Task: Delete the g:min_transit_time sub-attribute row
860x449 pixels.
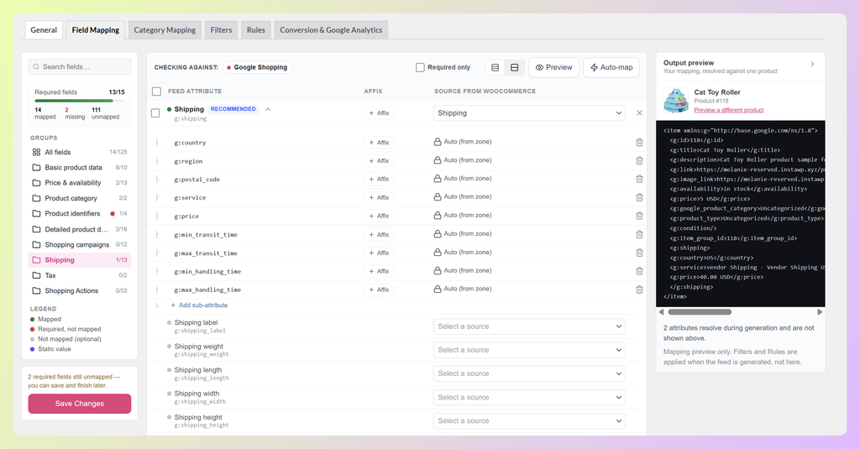Action: point(639,235)
